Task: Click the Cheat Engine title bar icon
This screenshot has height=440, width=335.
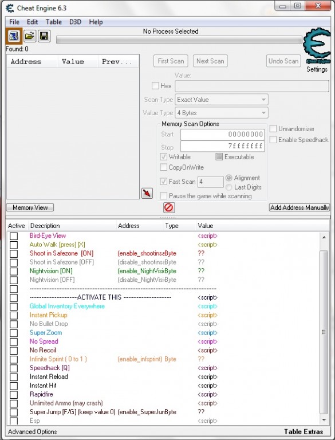Action: coord(10,8)
